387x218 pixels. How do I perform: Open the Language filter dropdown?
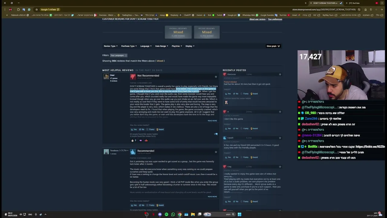tap(146, 46)
